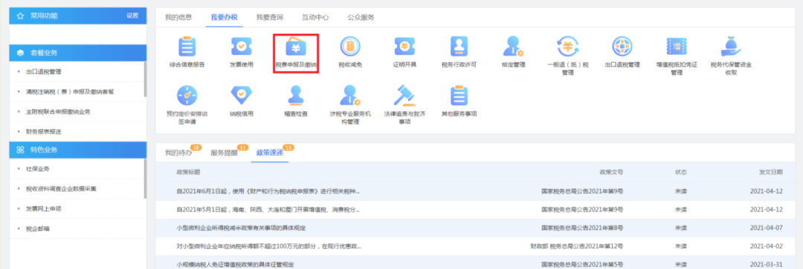Image resolution: width=803 pixels, height=269 pixels.
Task: Open 核定管理 icon
Action: click(513, 47)
